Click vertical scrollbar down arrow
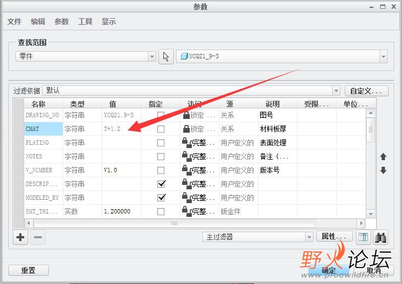Screen dimensions: 402x284 tap(371, 214)
